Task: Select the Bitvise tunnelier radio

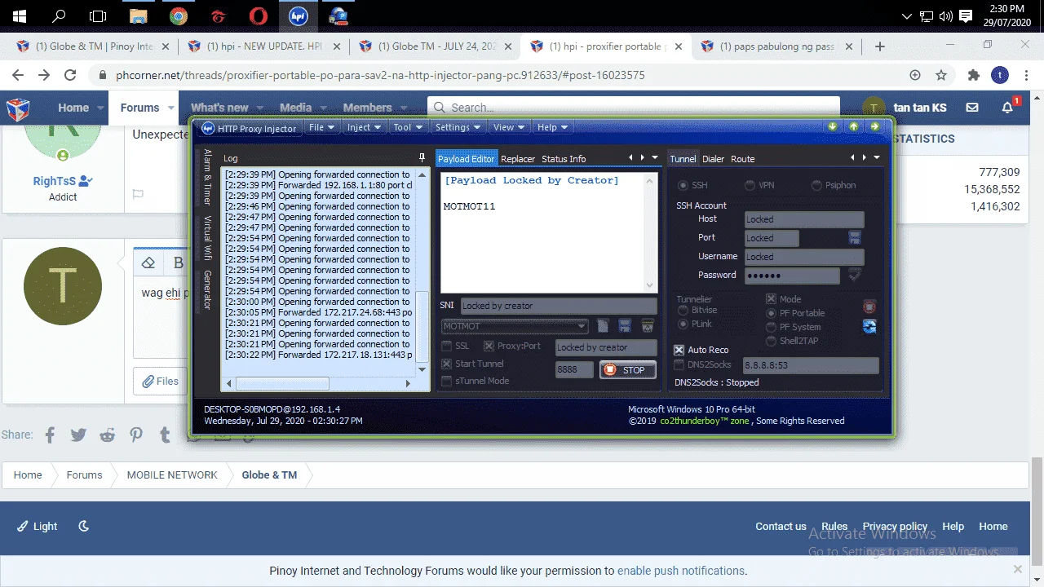Action: click(x=683, y=311)
